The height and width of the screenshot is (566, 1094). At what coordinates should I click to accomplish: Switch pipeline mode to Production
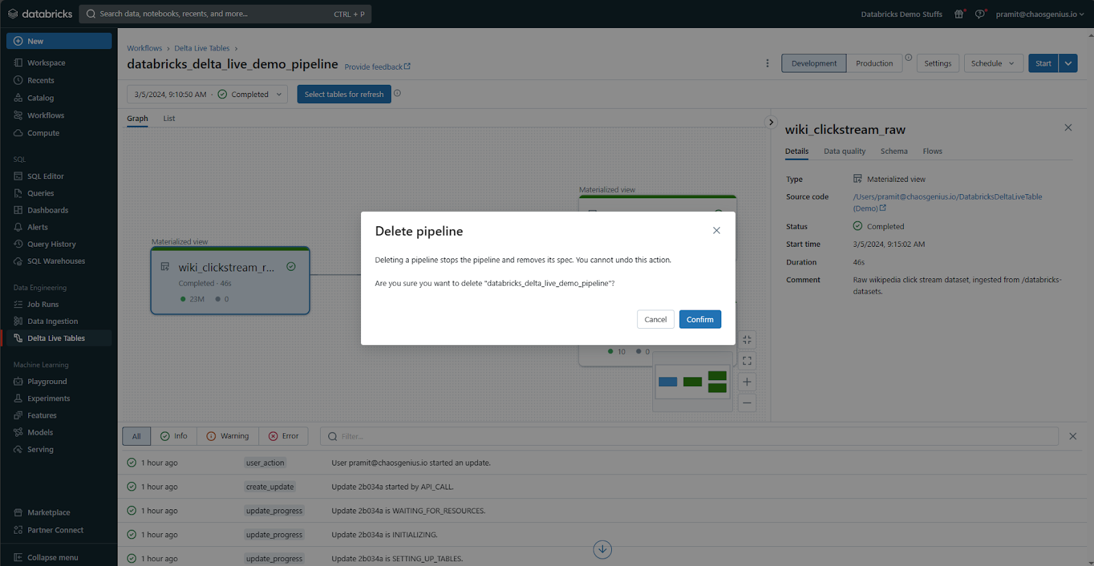pyautogui.click(x=875, y=63)
